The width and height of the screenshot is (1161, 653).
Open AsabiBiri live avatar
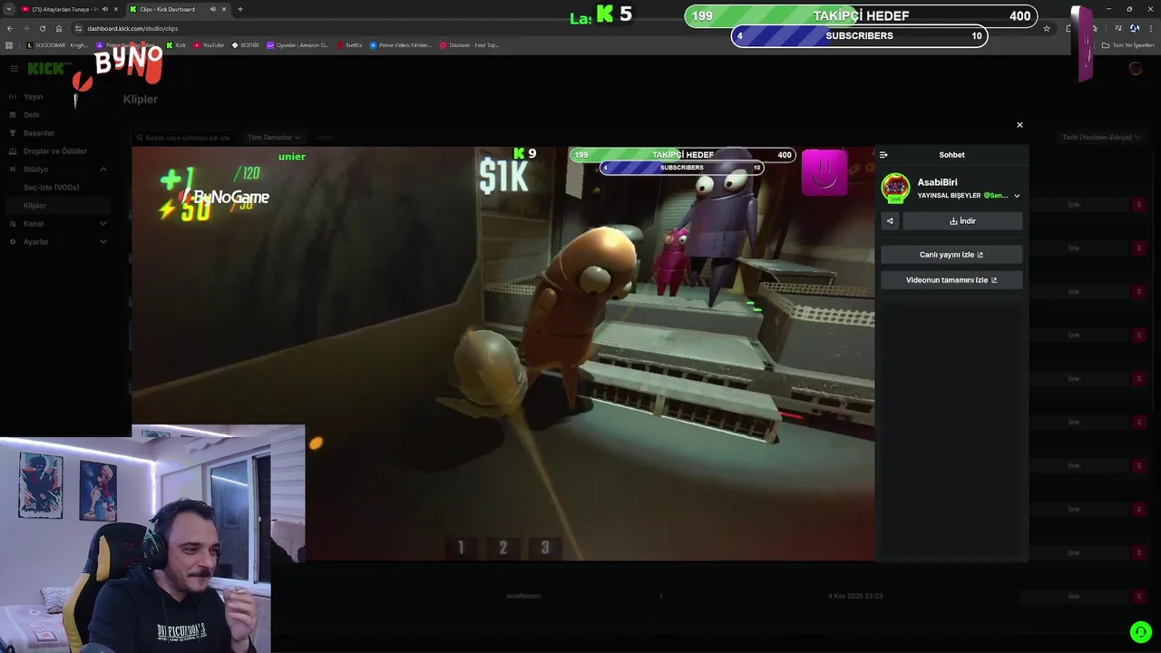[x=895, y=188]
